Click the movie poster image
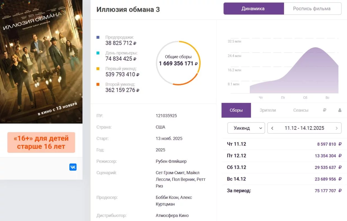 [x=41, y=62]
